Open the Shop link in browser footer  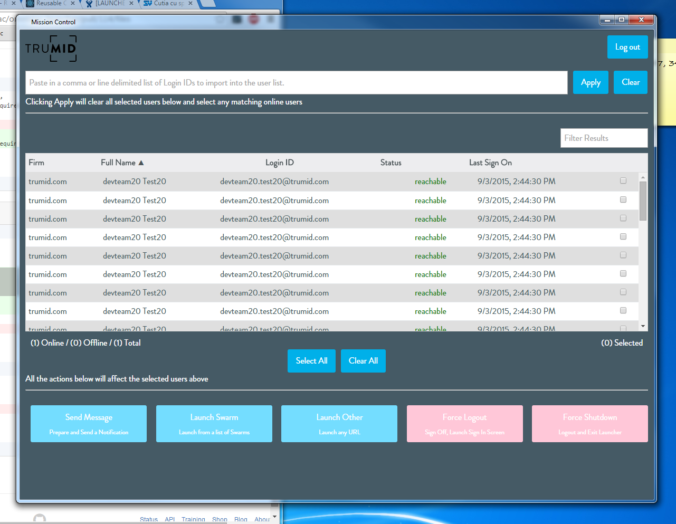coord(220,520)
